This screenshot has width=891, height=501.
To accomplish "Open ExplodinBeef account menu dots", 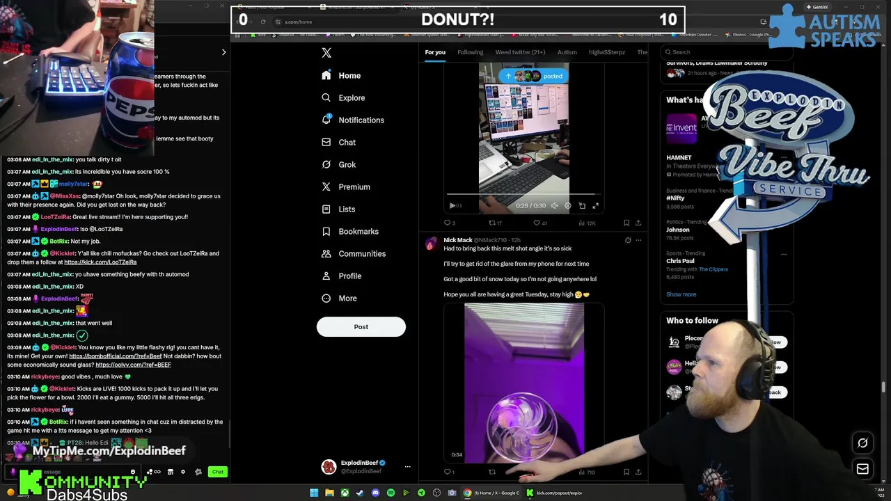I will tap(408, 467).
